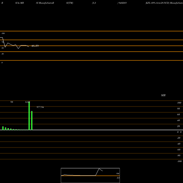Click the '98' value above the bars

pos(12,102)
